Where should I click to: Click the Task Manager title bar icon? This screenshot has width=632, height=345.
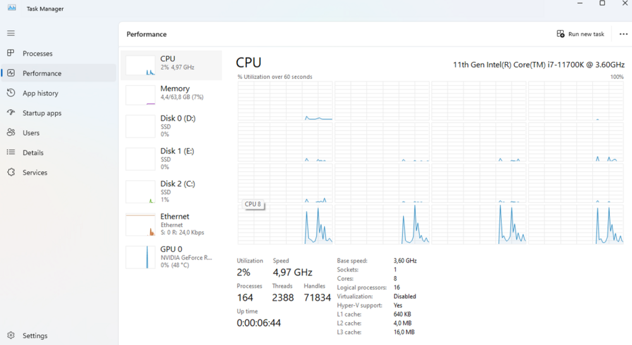pos(12,8)
